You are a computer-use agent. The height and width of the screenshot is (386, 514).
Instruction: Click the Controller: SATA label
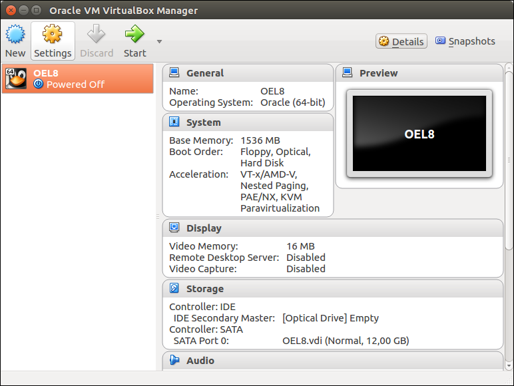pyautogui.click(x=206, y=329)
